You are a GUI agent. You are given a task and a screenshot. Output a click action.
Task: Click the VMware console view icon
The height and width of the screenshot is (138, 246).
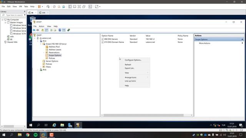pos(90,7)
